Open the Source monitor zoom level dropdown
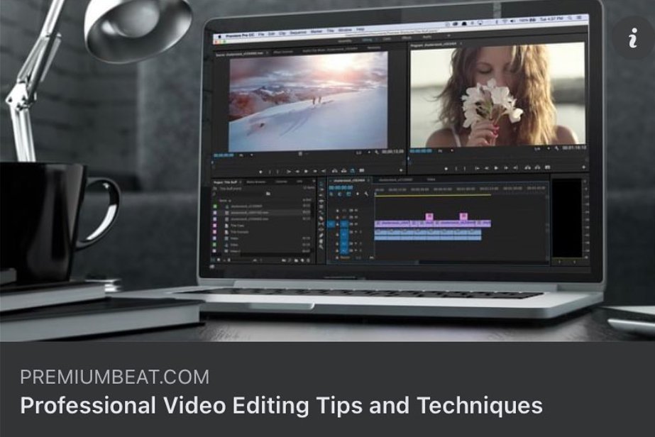The height and width of the screenshot is (437, 655). click(x=246, y=155)
